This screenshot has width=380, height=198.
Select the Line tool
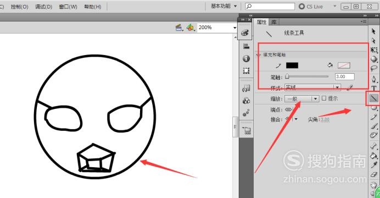coord(373,98)
